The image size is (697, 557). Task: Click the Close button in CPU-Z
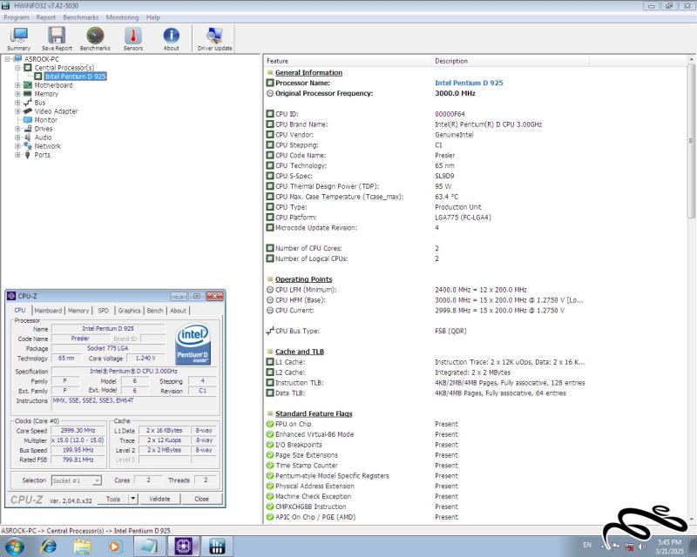pyautogui.click(x=201, y=499)
